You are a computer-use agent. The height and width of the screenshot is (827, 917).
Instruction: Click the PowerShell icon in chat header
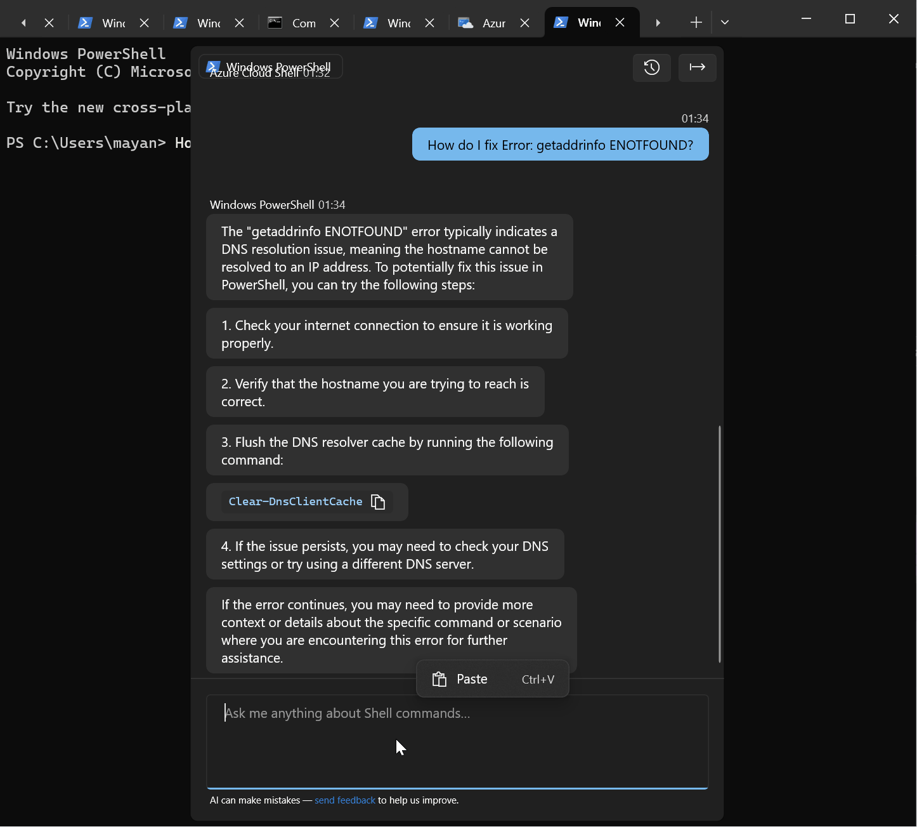[214, 67]
